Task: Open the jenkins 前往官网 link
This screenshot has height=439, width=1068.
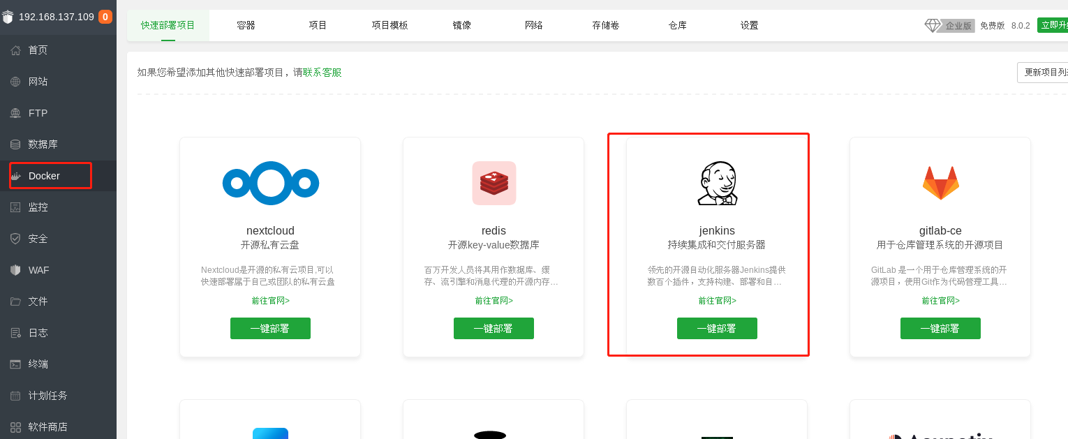Action: 718,301
